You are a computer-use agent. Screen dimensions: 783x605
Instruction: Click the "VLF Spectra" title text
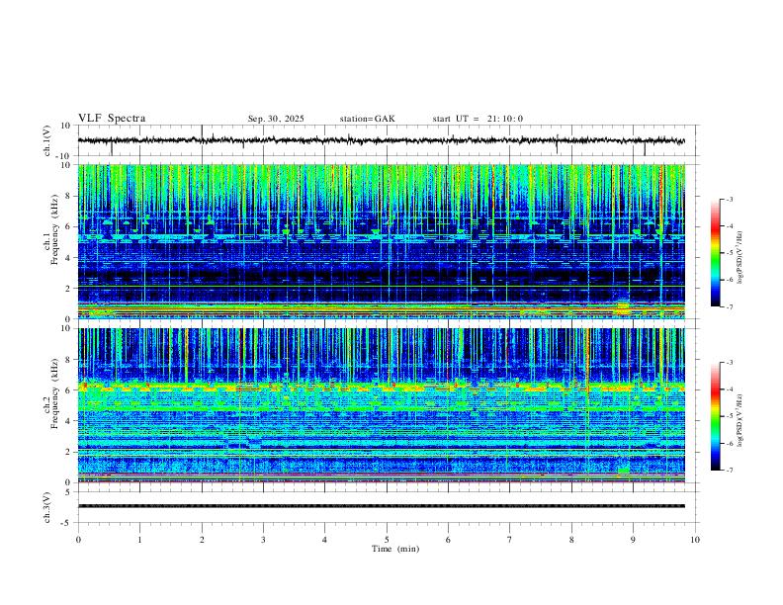click(112, 119)
